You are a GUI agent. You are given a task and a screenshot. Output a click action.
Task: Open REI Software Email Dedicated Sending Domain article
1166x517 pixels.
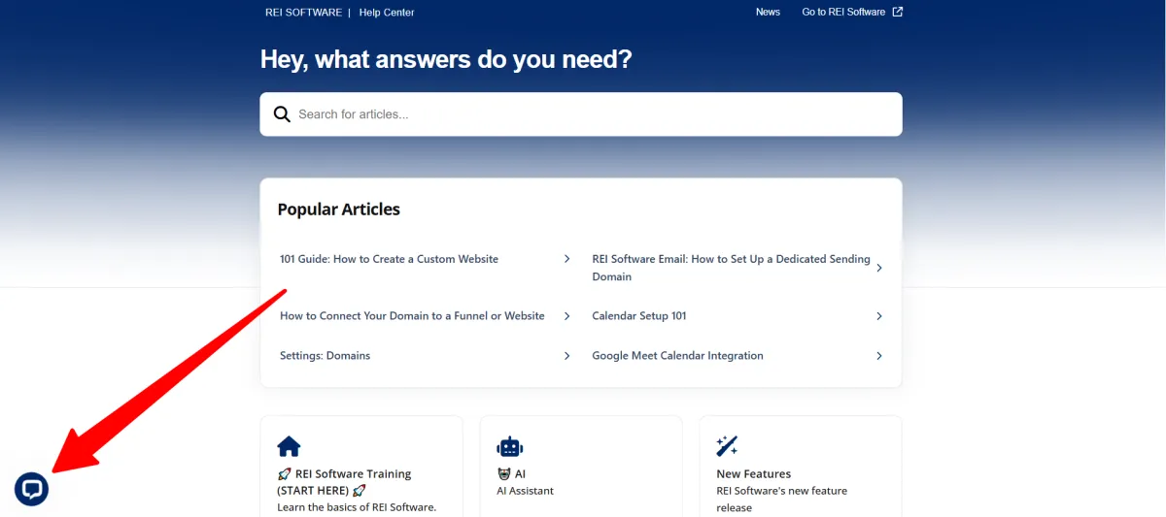pyautogui.click(x=731, y=268)
